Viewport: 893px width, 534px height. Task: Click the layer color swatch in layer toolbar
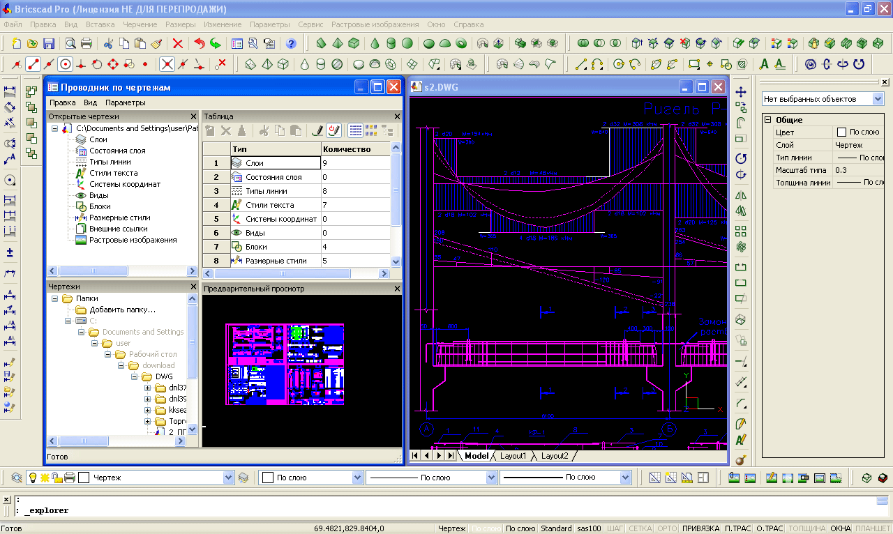click(84, 478)
